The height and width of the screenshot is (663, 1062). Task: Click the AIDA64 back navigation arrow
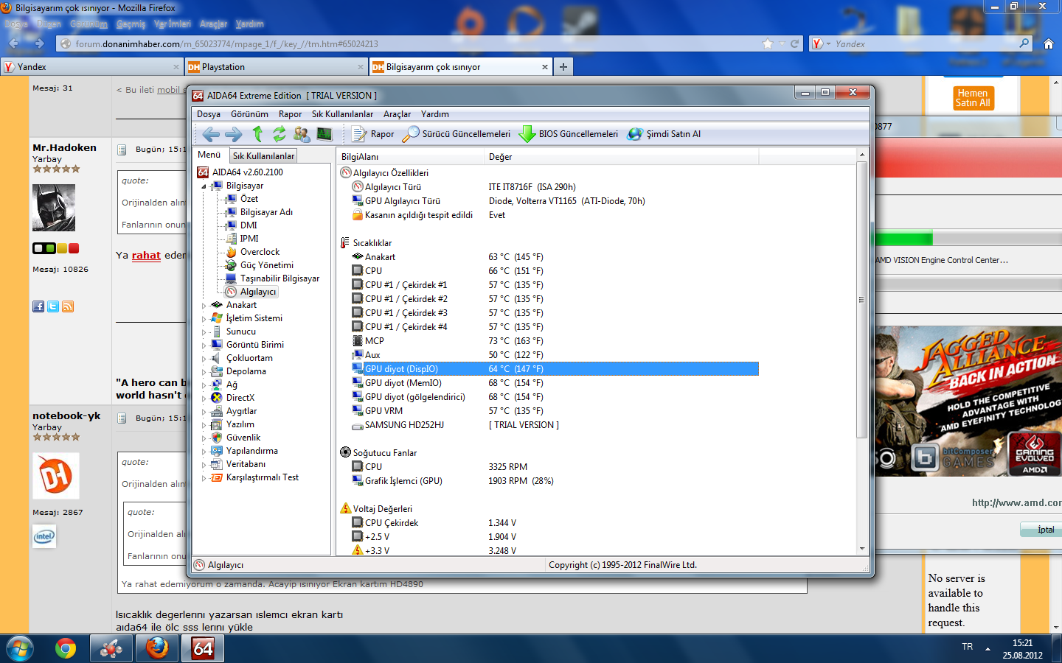(x=211, y=134)
